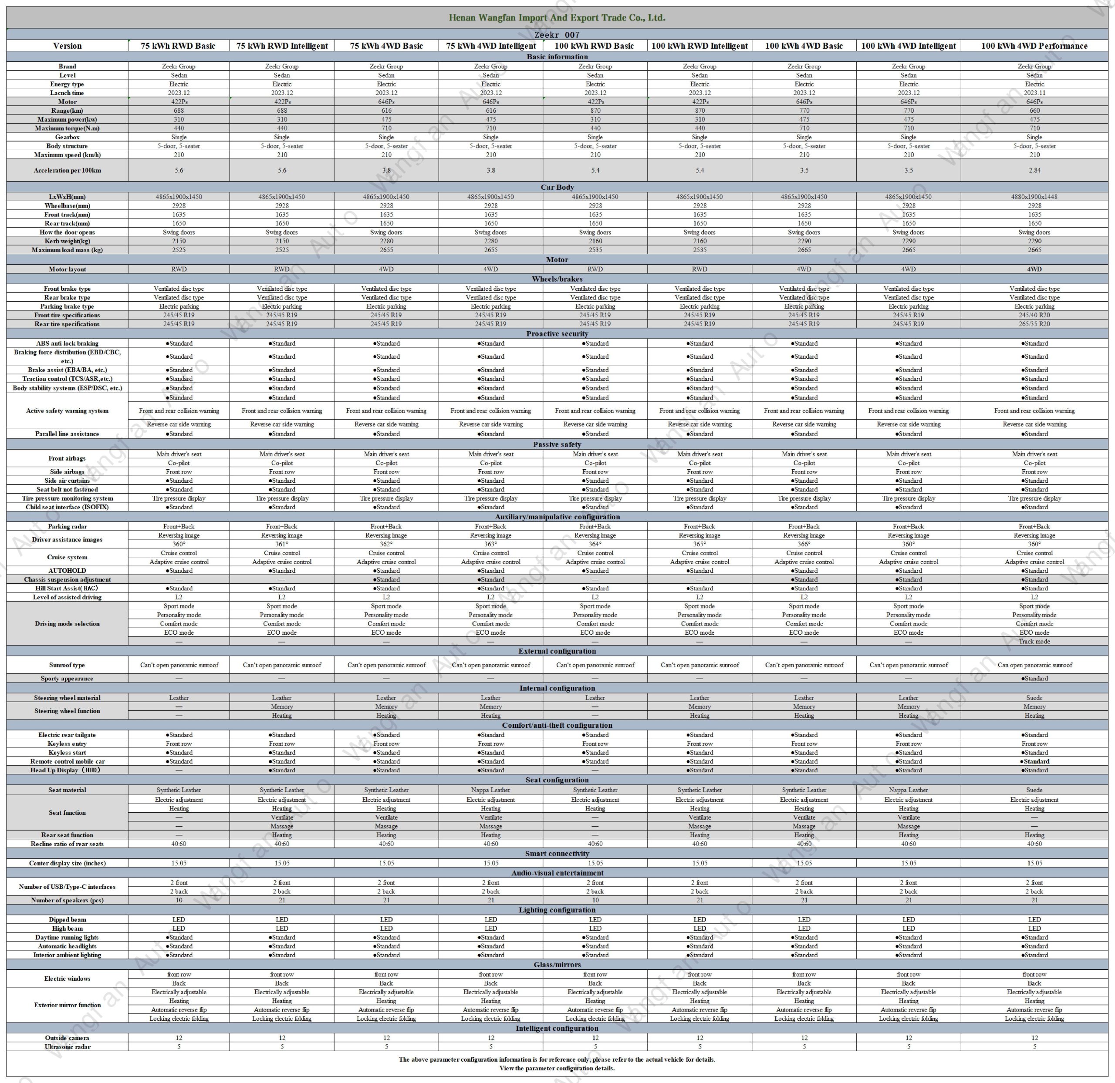Select the "265/35 R20" rear tire cell

[x=1034, y=324]
